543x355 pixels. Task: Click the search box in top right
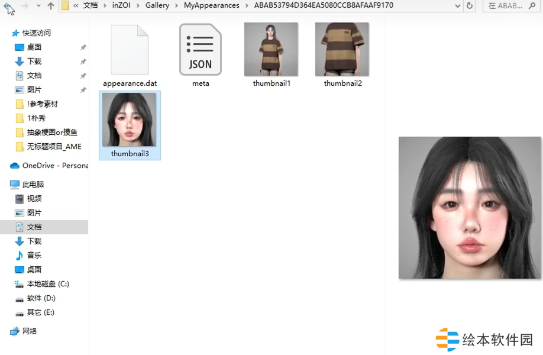(x=512, y=6)
